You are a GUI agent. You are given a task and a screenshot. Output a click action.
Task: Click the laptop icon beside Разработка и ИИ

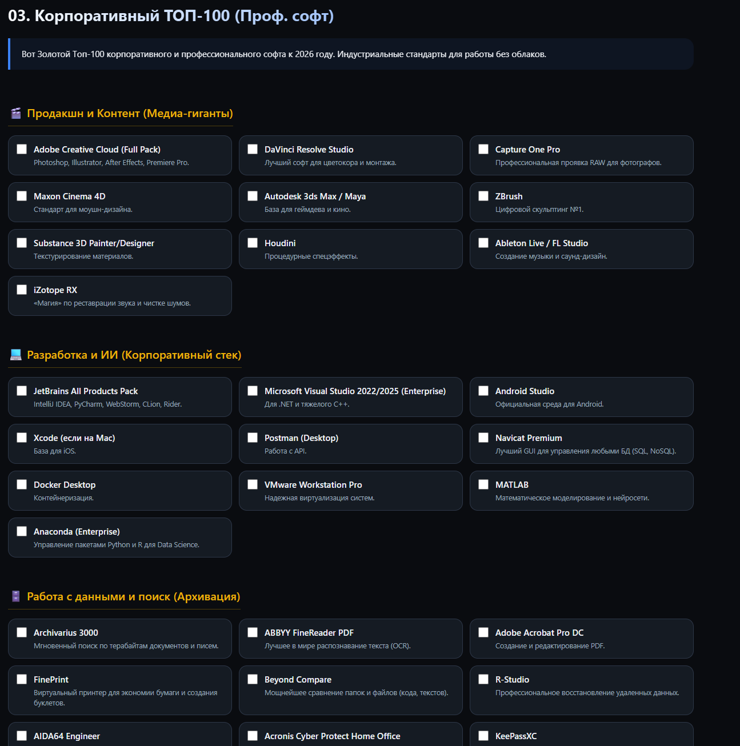16,355
